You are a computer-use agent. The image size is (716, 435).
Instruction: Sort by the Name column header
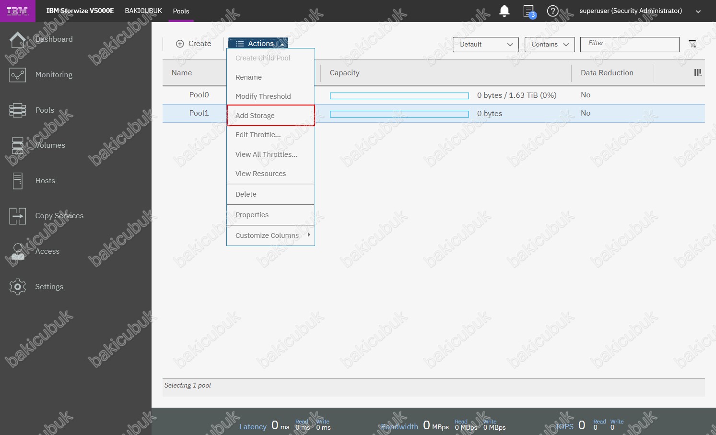(x=182, y=73)
